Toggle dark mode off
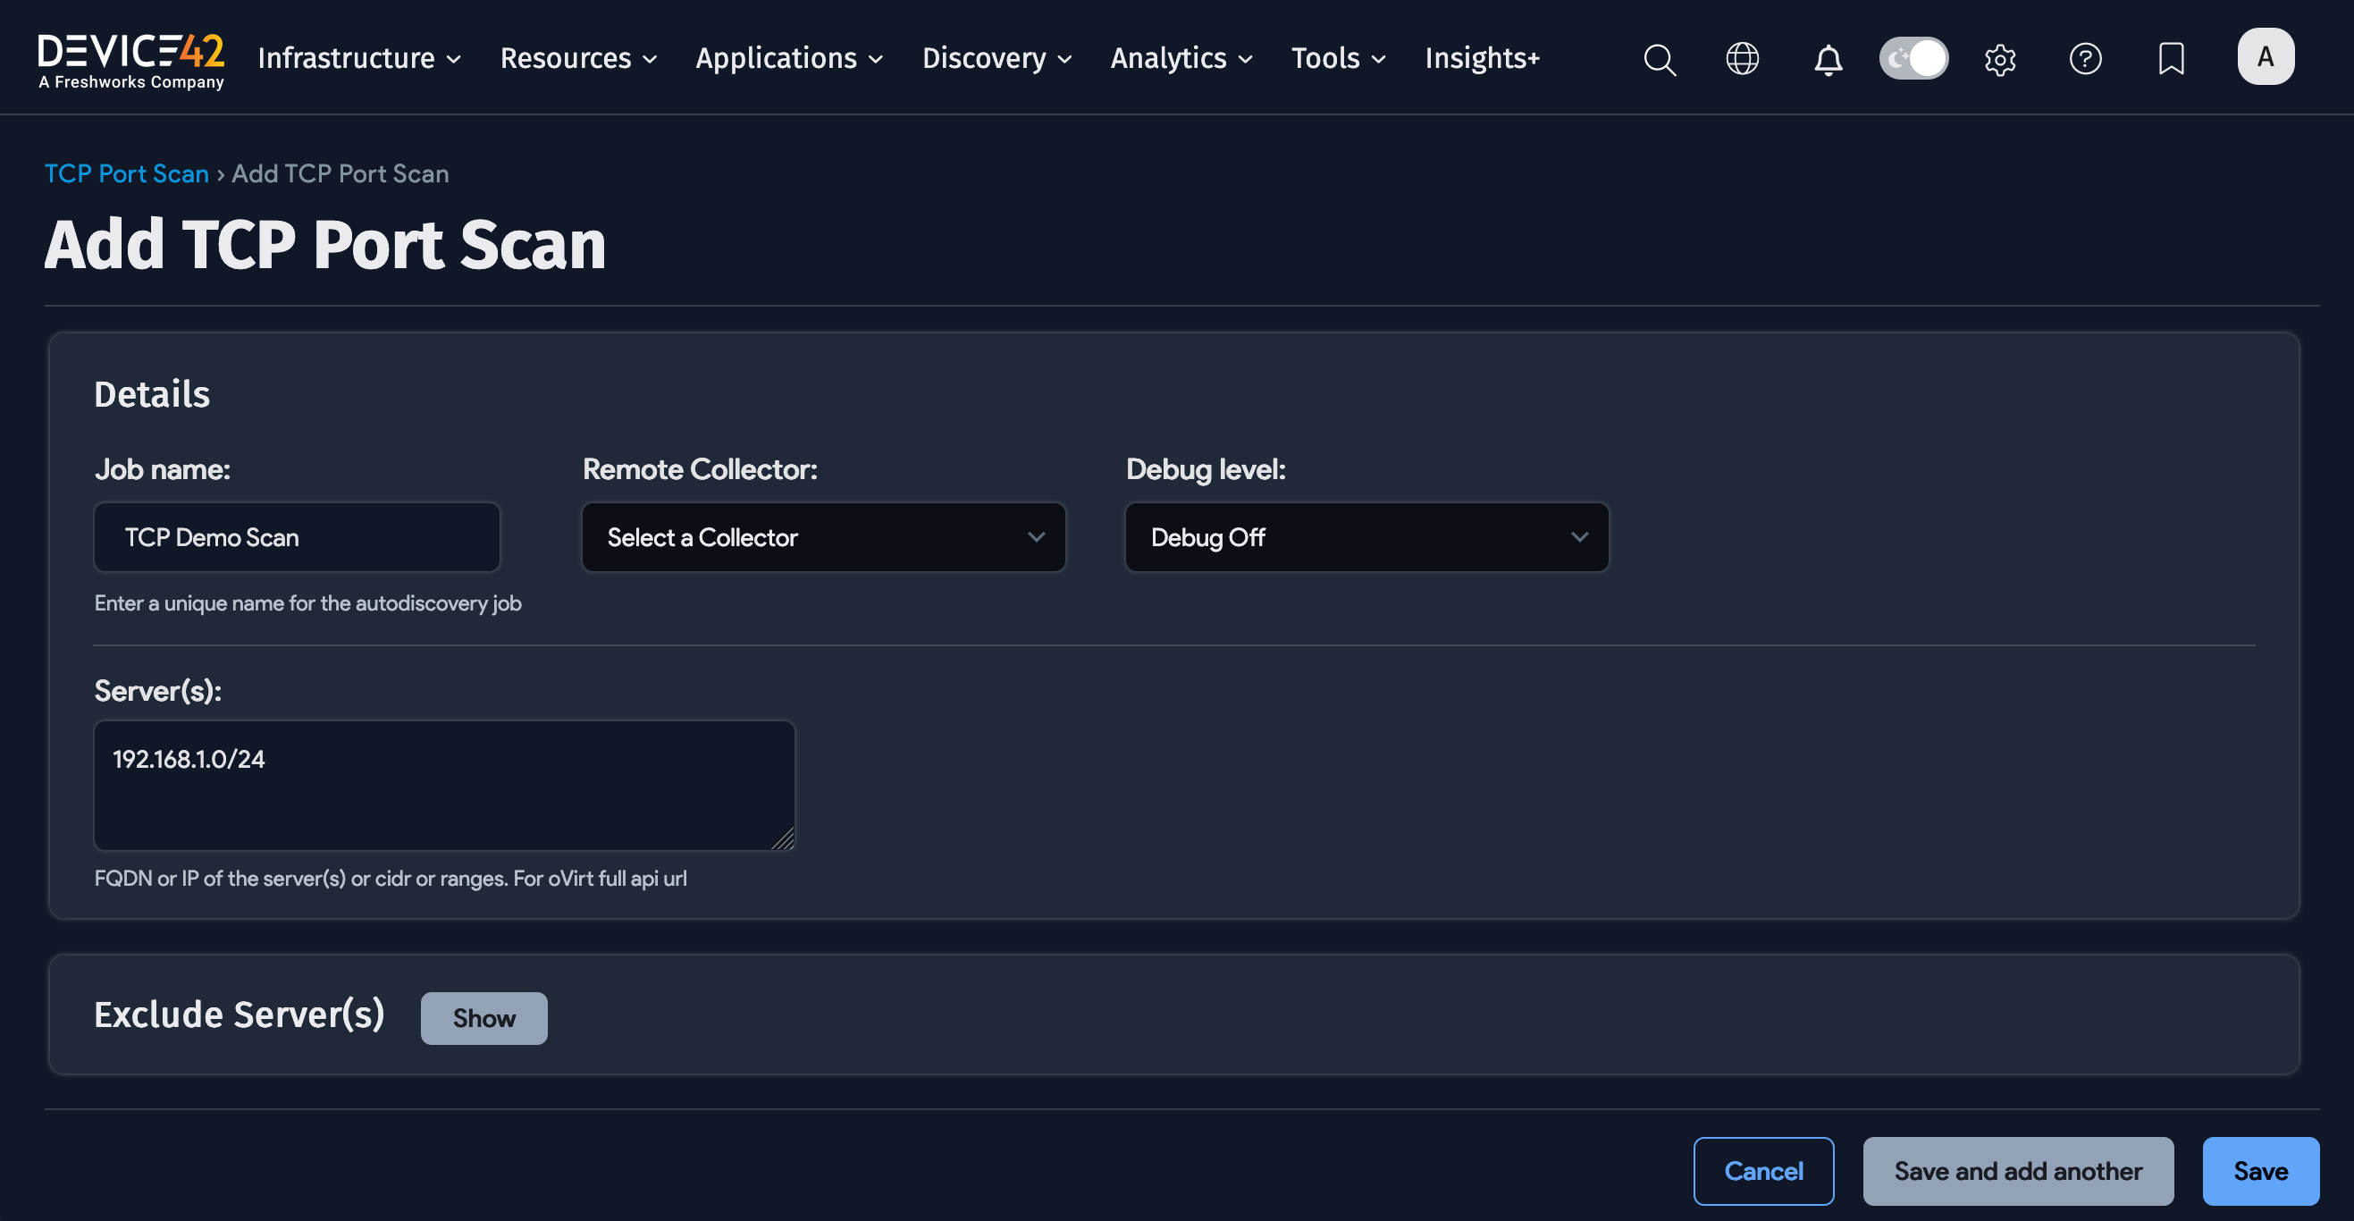 click(x=1913, y=57)
